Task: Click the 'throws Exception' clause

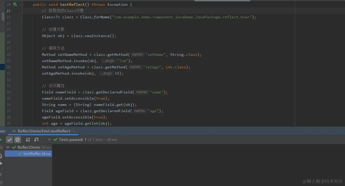Action: (x=110, y=5)
